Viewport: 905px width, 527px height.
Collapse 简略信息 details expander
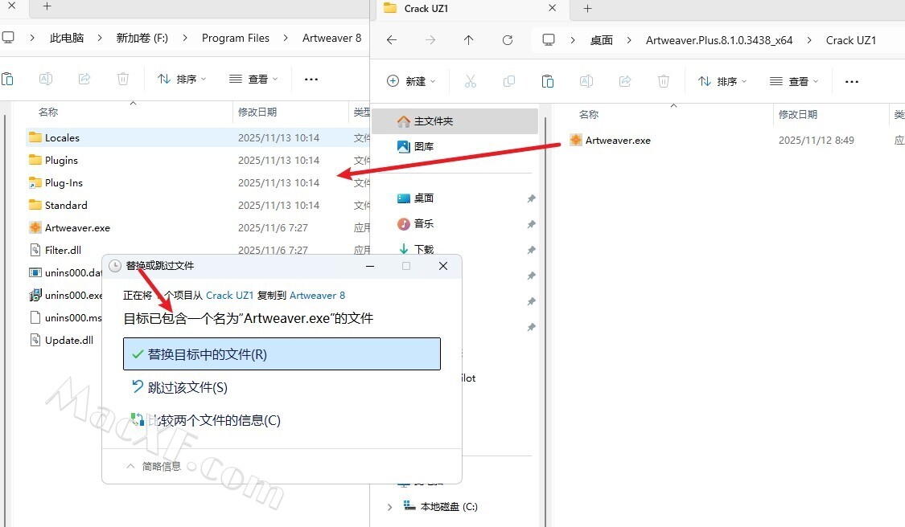154,466
